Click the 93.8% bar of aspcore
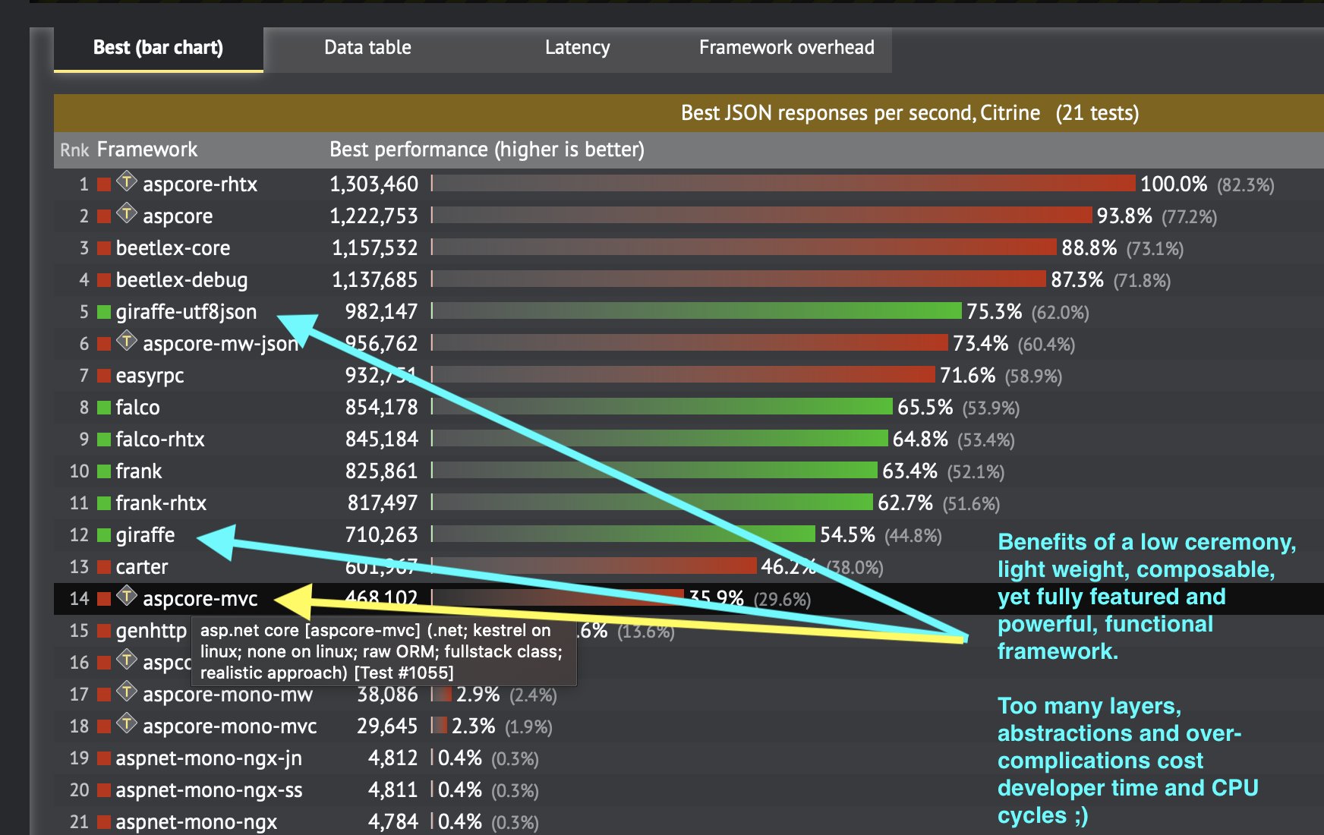Image resolution: width=1324 pixels, height=835 pixels. 763,215
